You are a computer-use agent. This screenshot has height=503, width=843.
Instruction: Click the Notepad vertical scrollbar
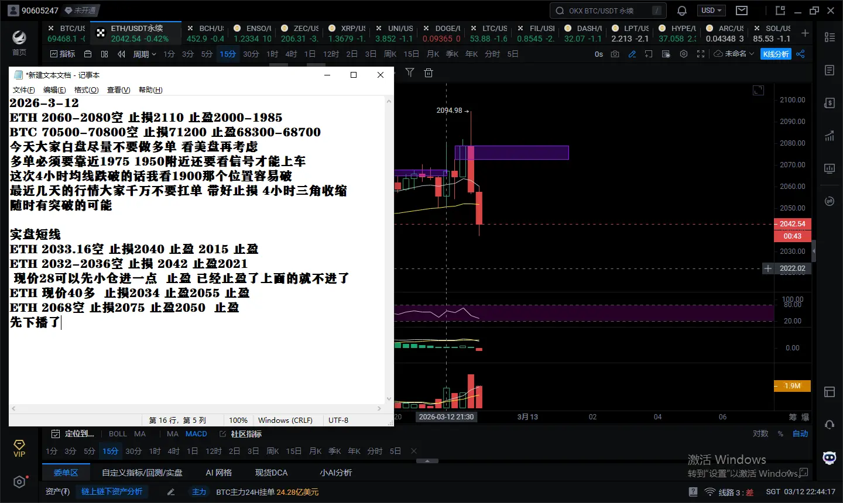[x=389, y=249]
